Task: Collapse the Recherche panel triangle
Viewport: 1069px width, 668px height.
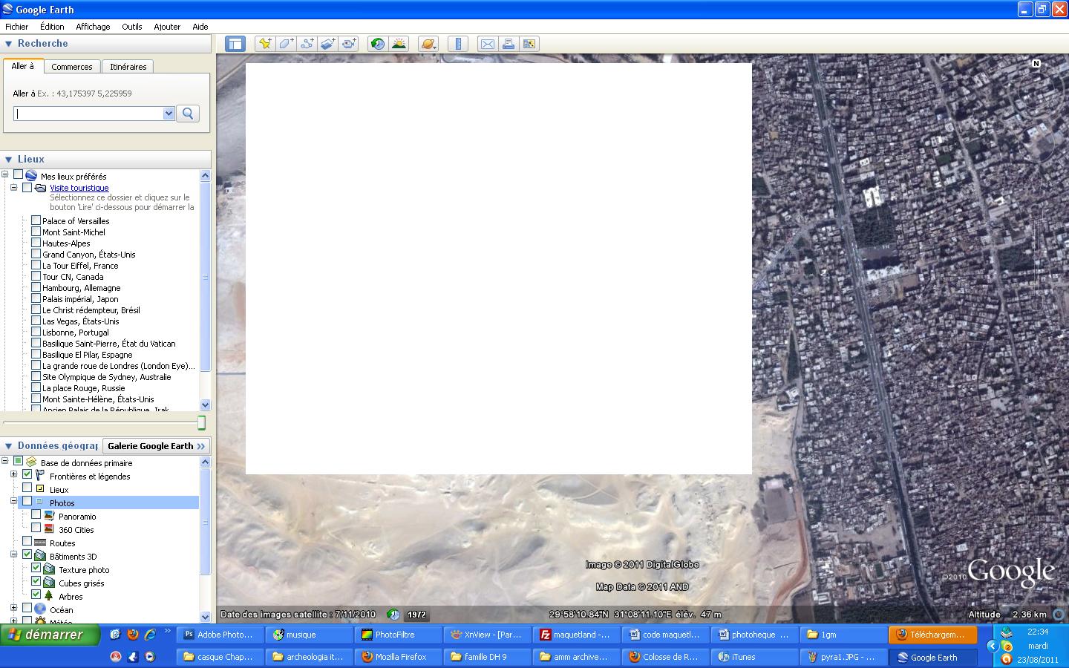Action: 9,44
